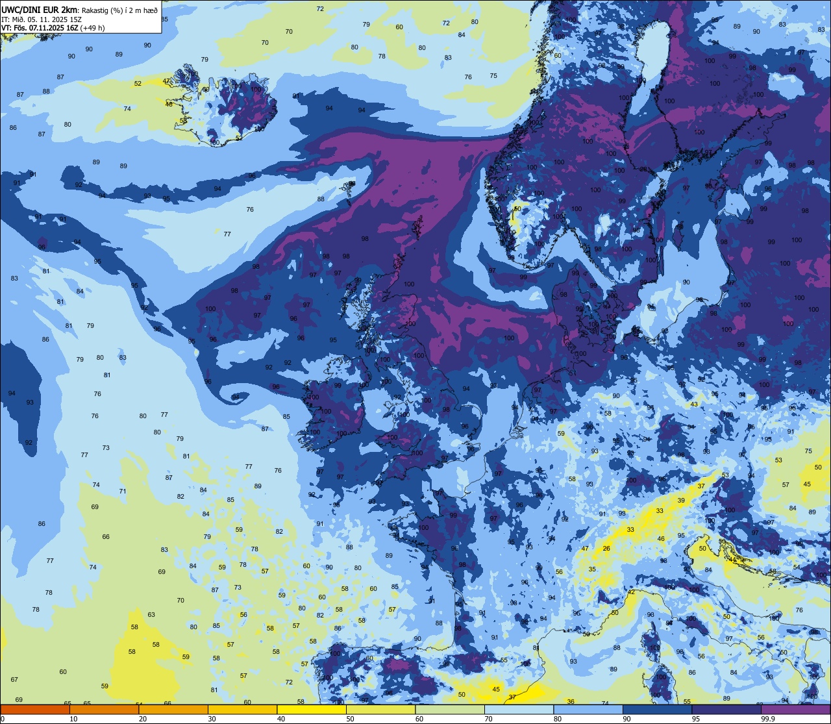This screenshot has height=724, width=831.
Task: Click the legend tick label "10"
Action: [x=73, y=719]
